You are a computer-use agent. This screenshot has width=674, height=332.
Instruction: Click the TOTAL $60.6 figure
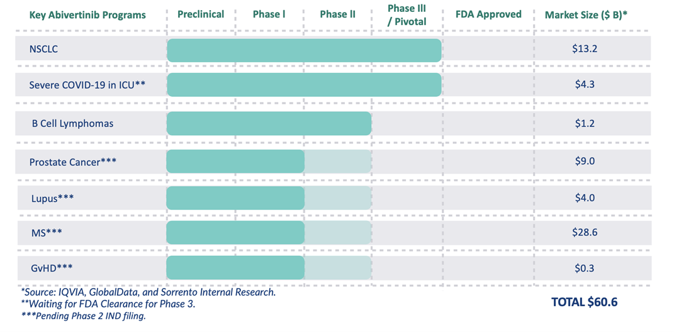(x=584, y=302)
